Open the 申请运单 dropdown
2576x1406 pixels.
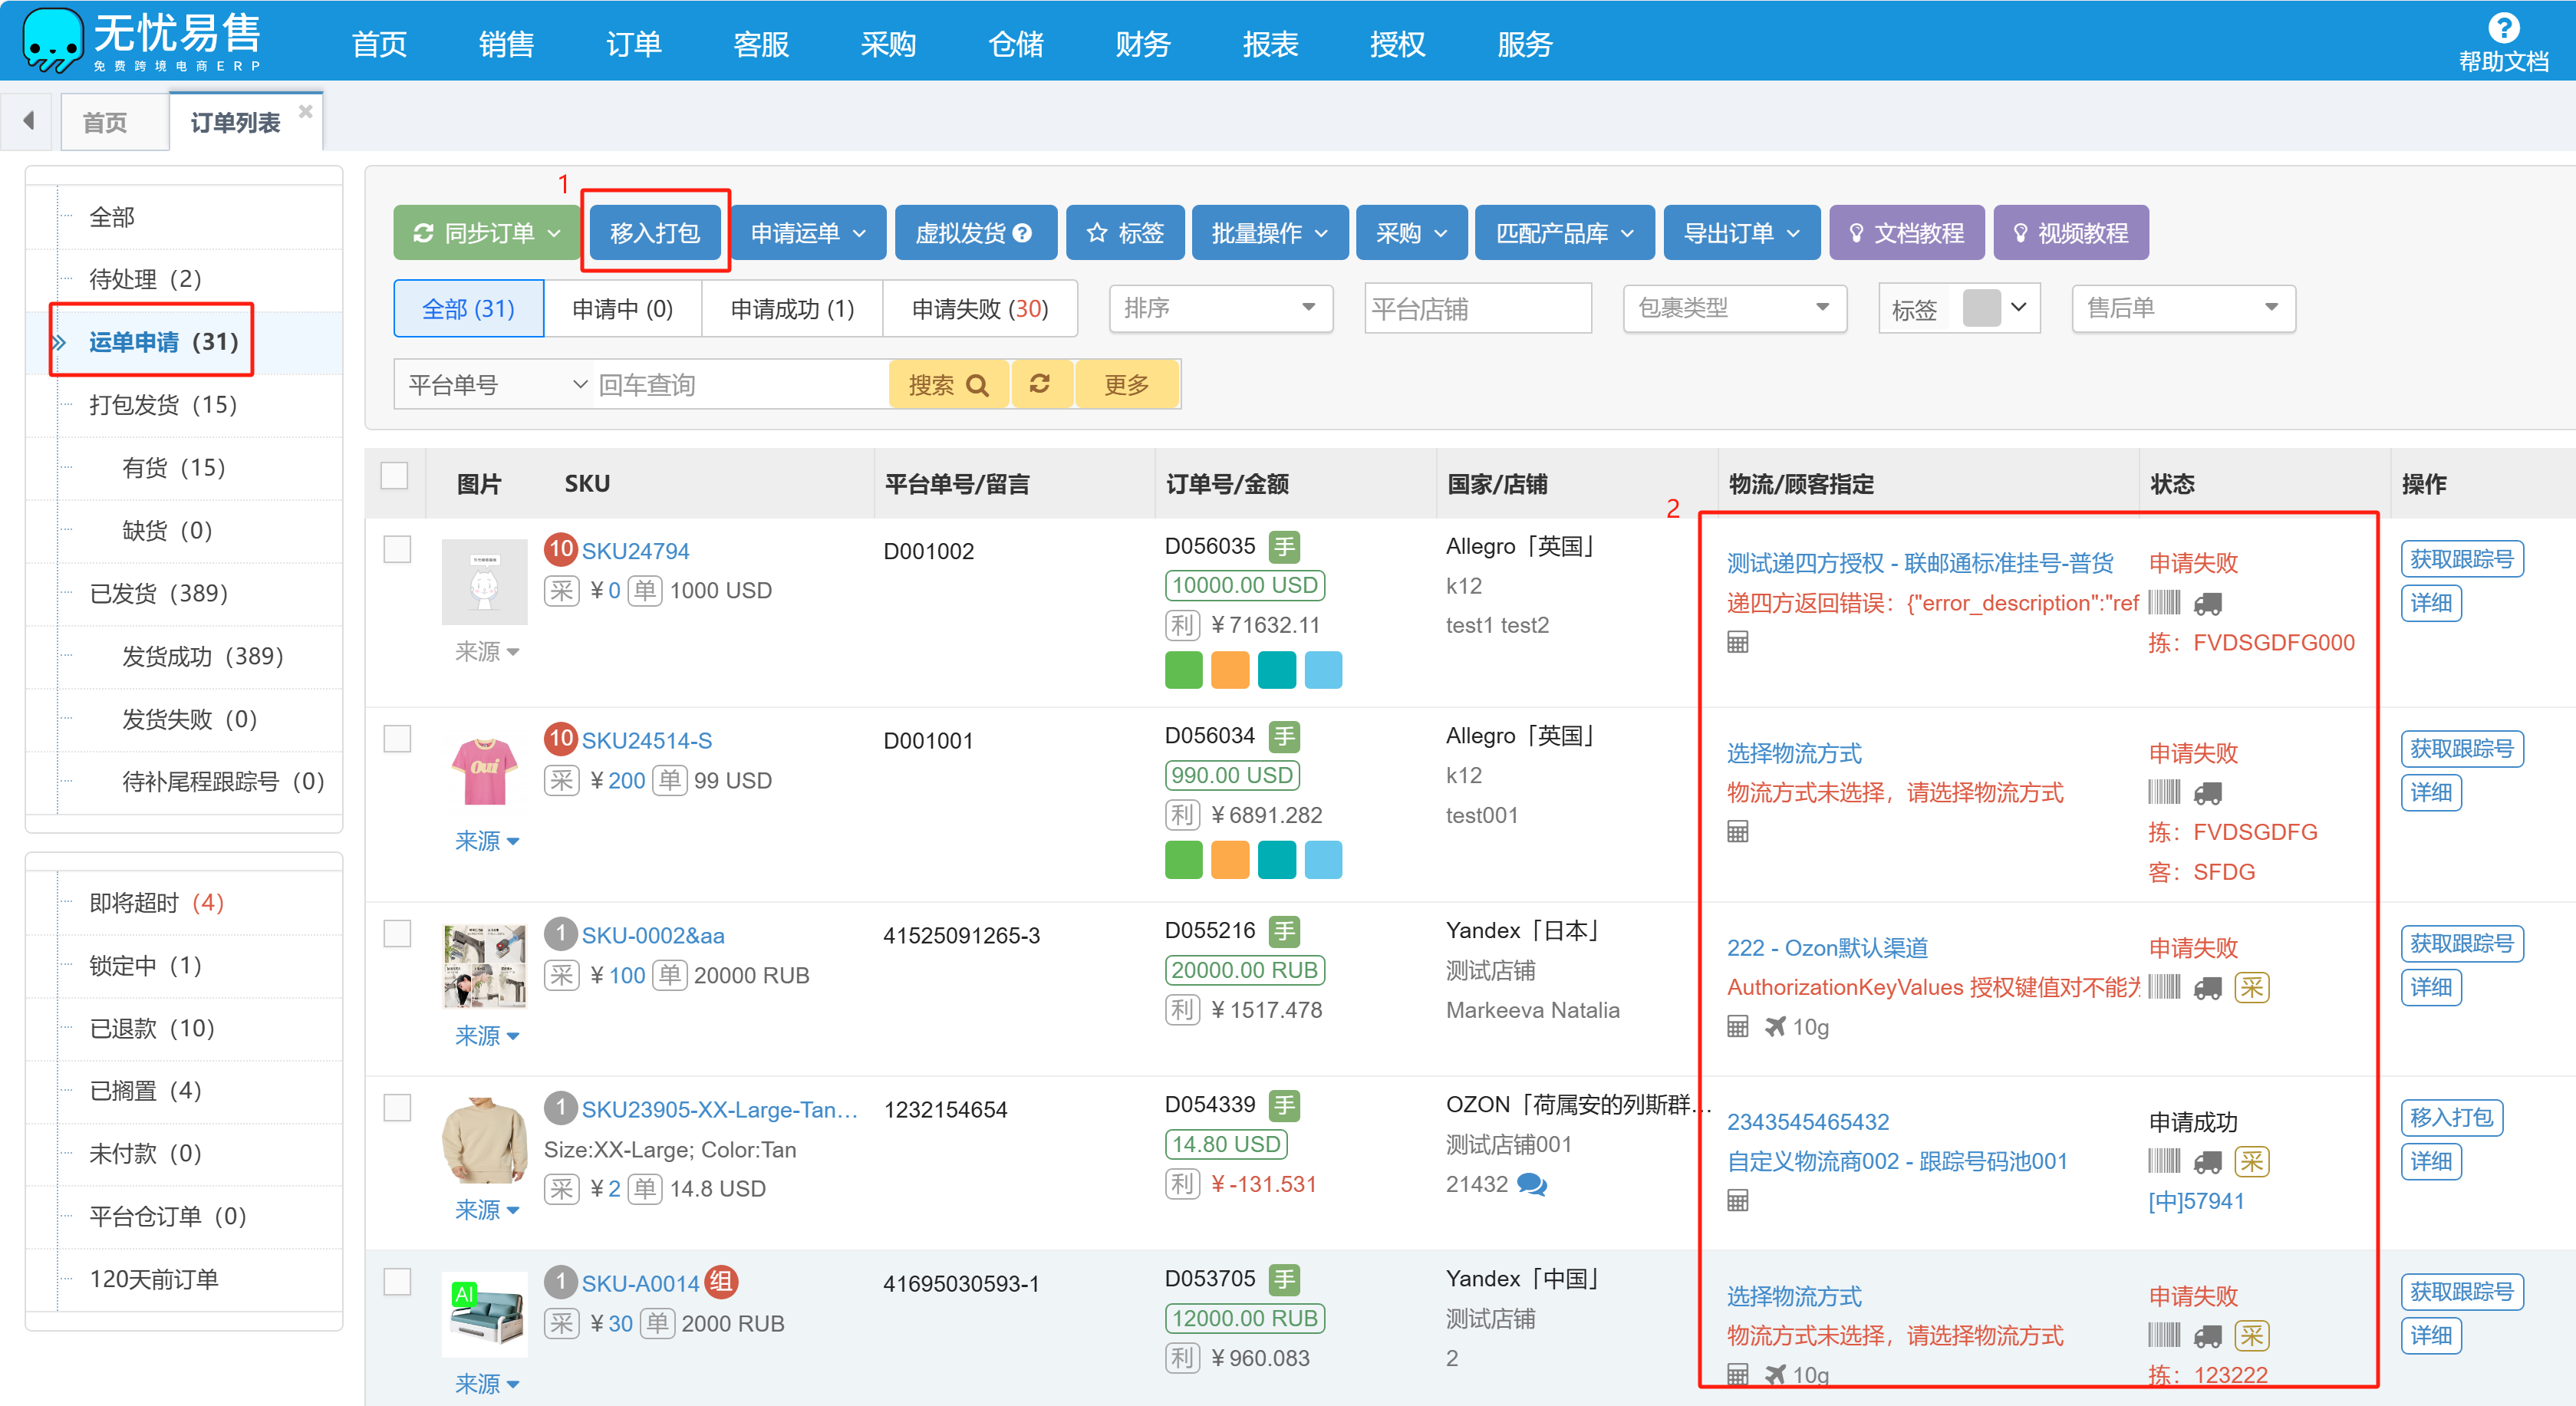pos(808,233)
